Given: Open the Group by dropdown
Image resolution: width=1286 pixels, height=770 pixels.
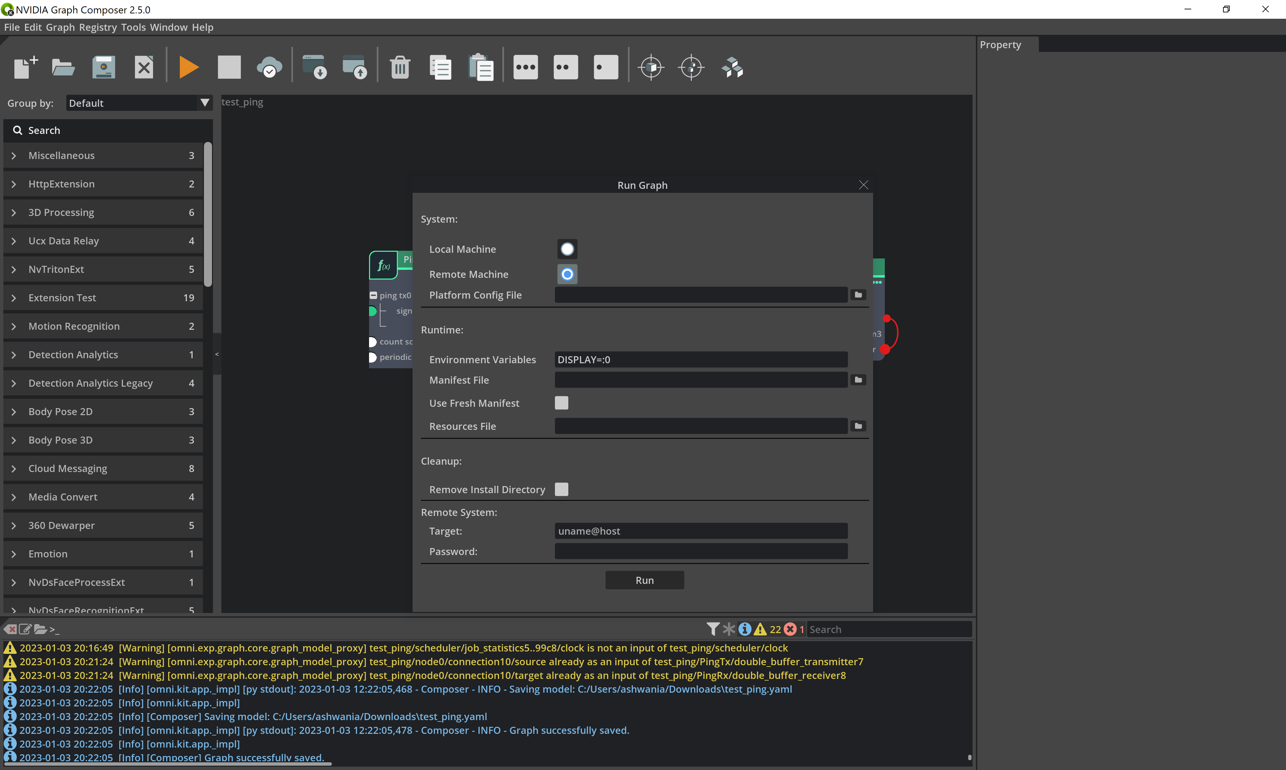Looking at the screenshot, I should 139,103.
